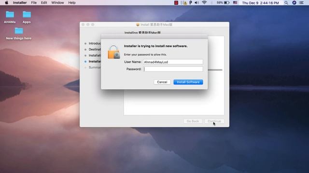The width and height of the screenshot is (309, 173).
Task: Click the Installer window minimize button
Action: pyautogui.click(x=88, y=25)
